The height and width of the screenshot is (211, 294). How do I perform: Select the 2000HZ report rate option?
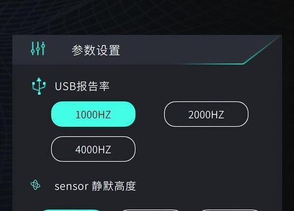[206, 114]
